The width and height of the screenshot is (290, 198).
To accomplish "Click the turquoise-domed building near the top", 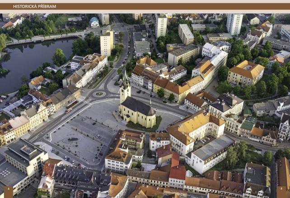I will coord(94,22).
